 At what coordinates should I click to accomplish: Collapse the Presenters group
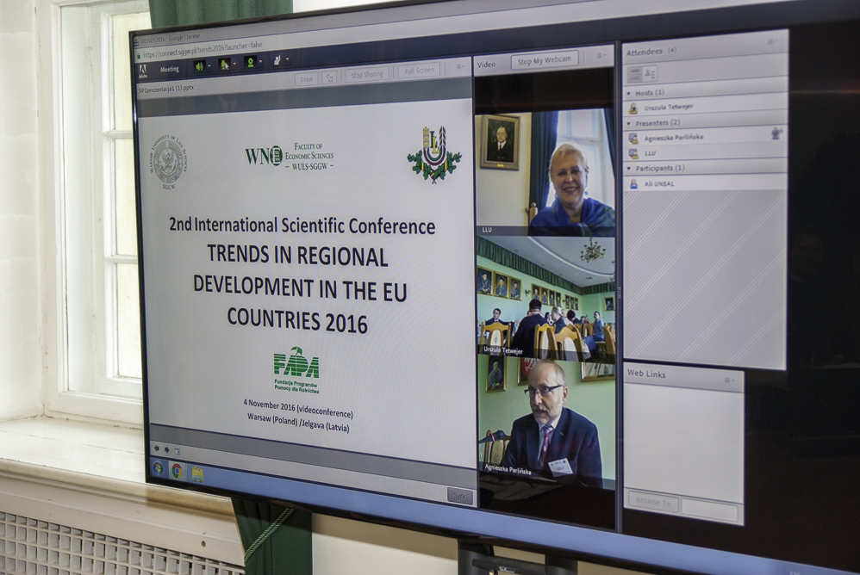[629, 122]
